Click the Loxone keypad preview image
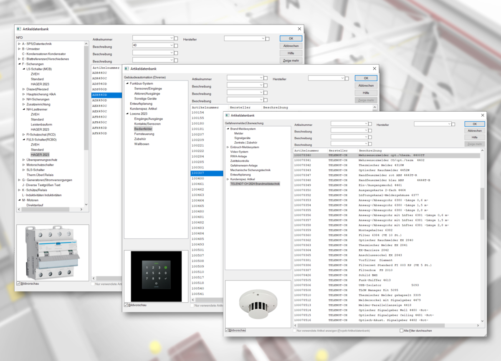 (x=155, y=276)
